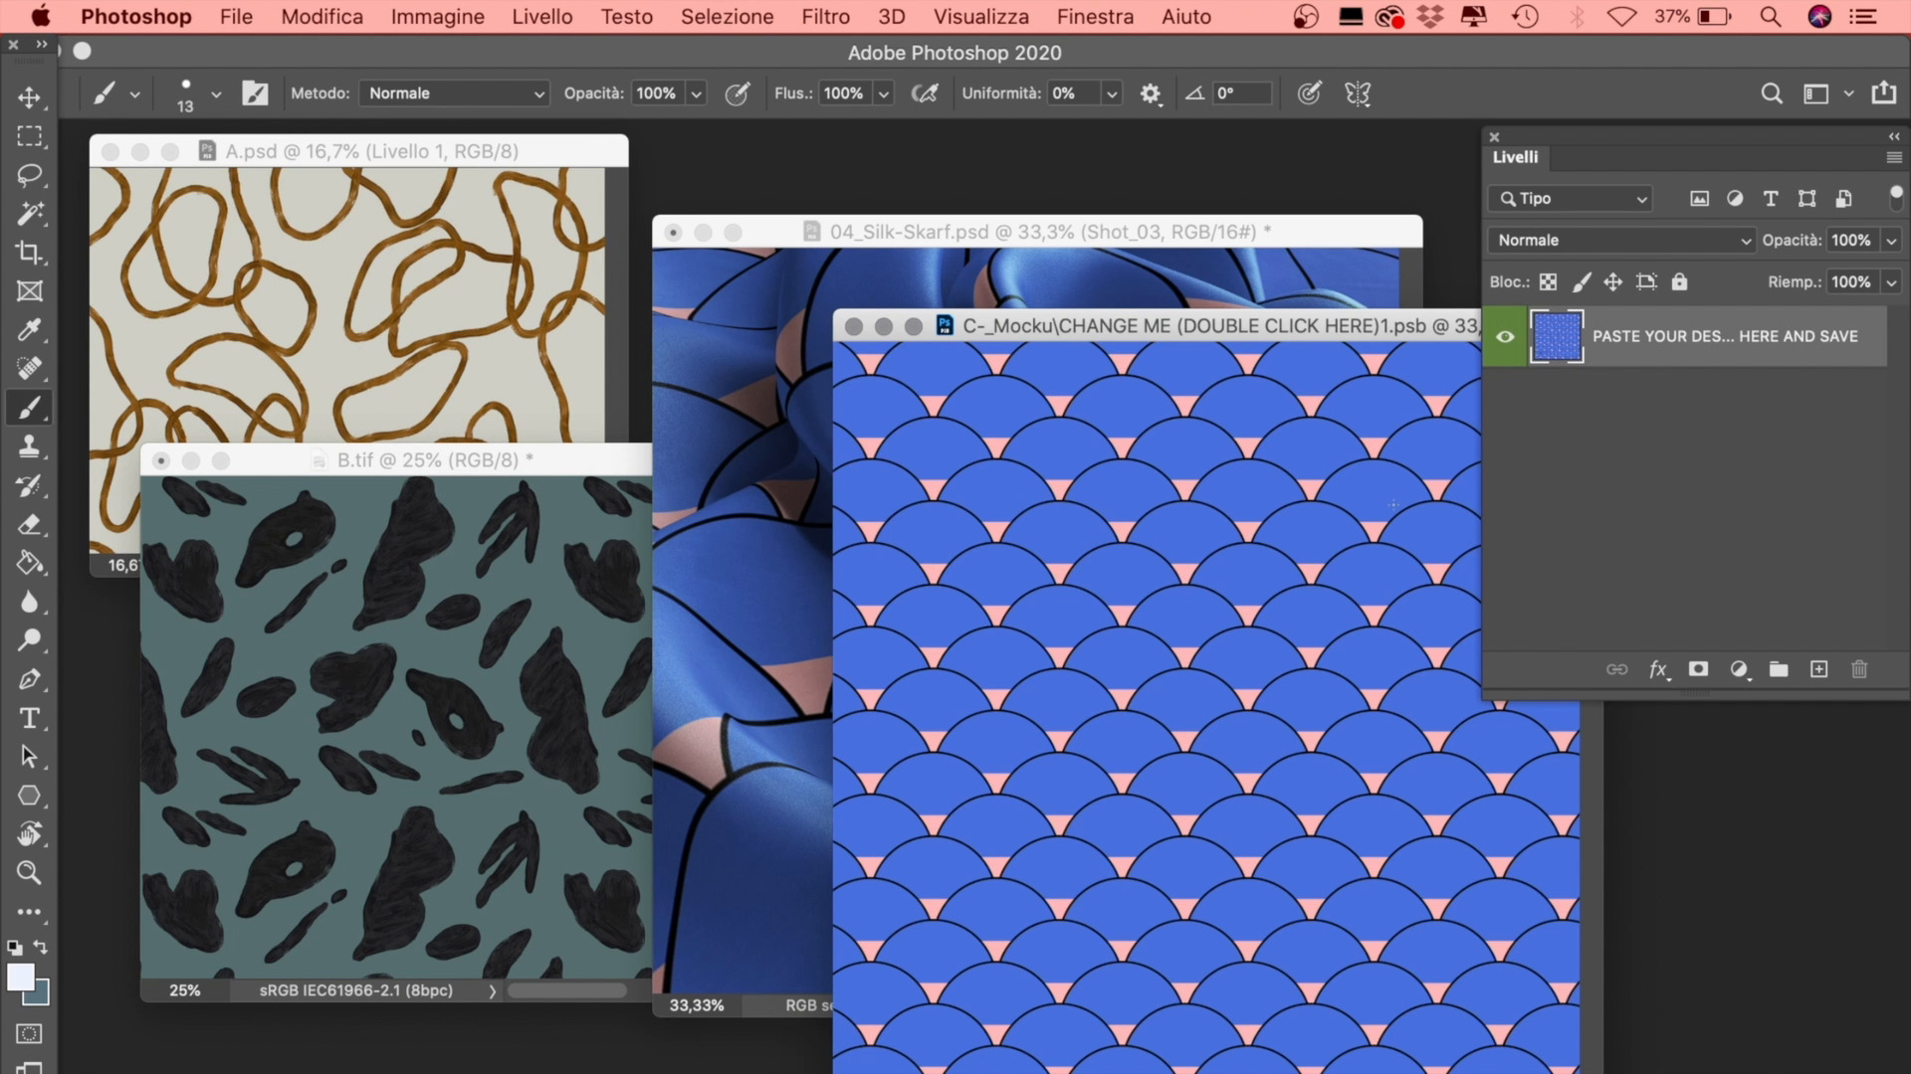1911x1074 pixels.
Task: Select the Magic Wand tool
Action: point(29,214)
